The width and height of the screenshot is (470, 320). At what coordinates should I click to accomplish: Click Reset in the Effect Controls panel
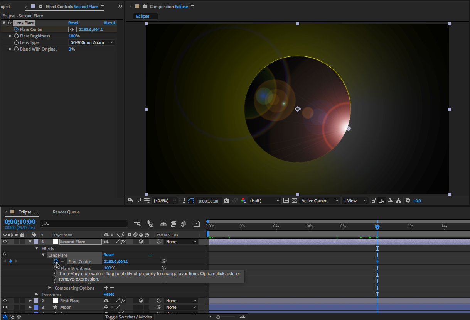73,23
